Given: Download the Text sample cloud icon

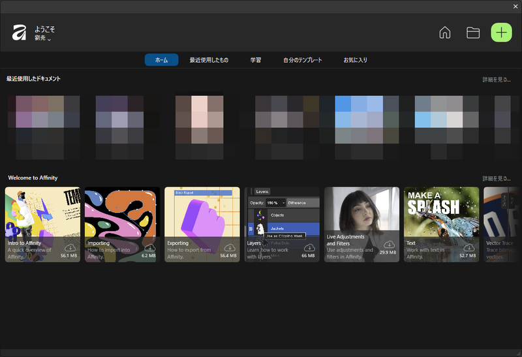Looking at the screenshot, I should pos(469,247).
